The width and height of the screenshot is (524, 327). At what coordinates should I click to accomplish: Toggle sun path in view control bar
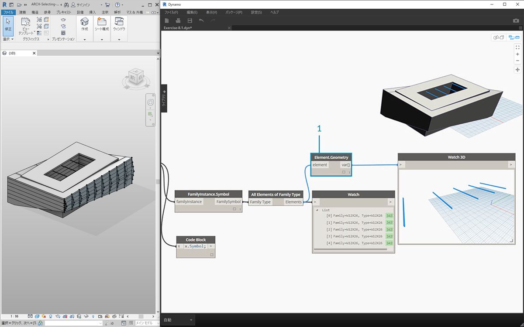click(x=44, y=316)
